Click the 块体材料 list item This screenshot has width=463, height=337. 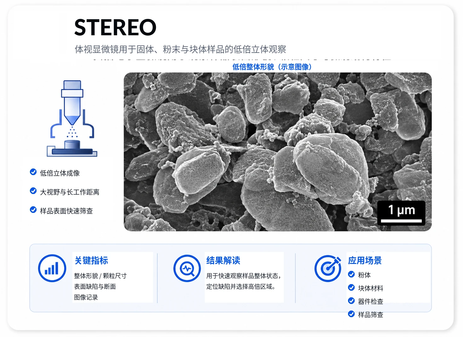coord(371,288)
